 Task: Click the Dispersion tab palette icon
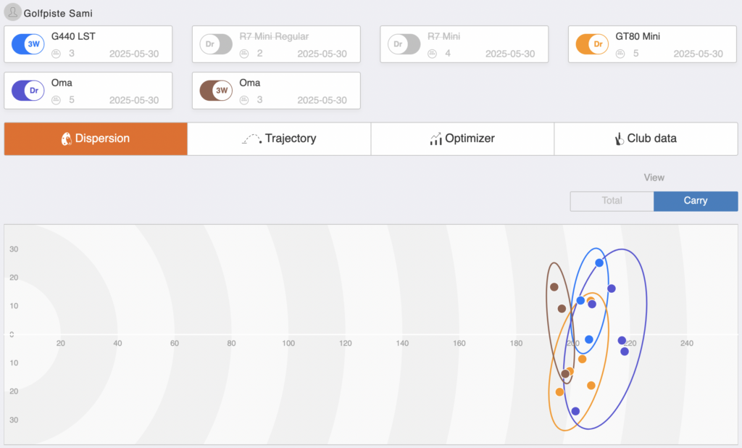(x=66, y=138)
